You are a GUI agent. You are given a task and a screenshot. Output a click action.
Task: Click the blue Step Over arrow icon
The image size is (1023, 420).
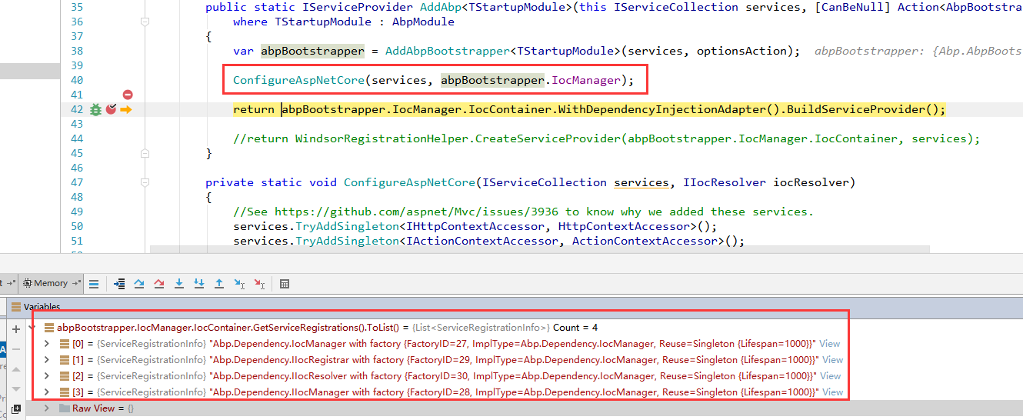pyautogui.click(x=139, y=283)
